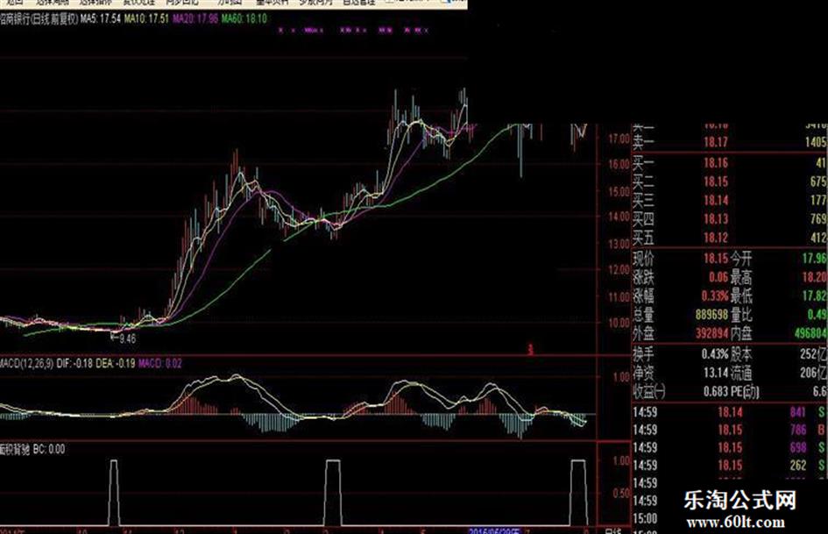Select the MA60: 18.10 indicator label
This screenshot has height=534, width=828.
244,19
